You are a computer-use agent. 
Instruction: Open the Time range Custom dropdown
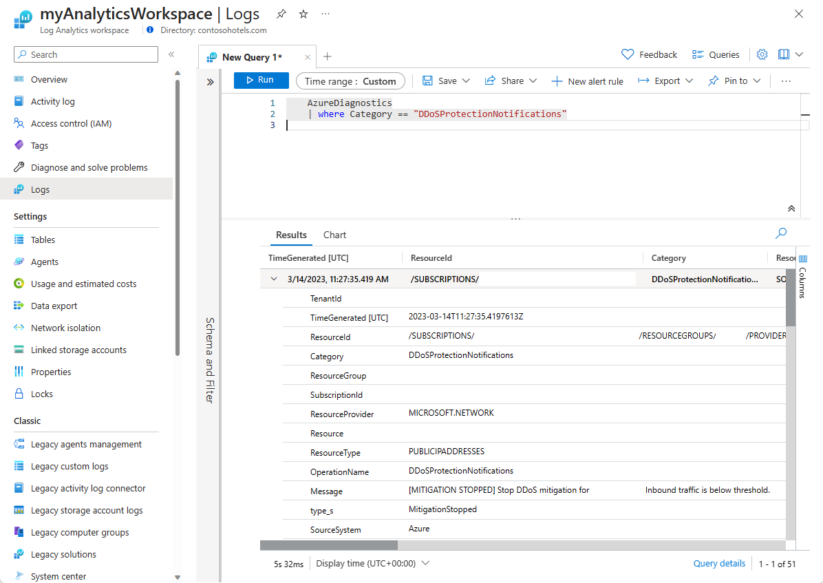pos(350,81)
